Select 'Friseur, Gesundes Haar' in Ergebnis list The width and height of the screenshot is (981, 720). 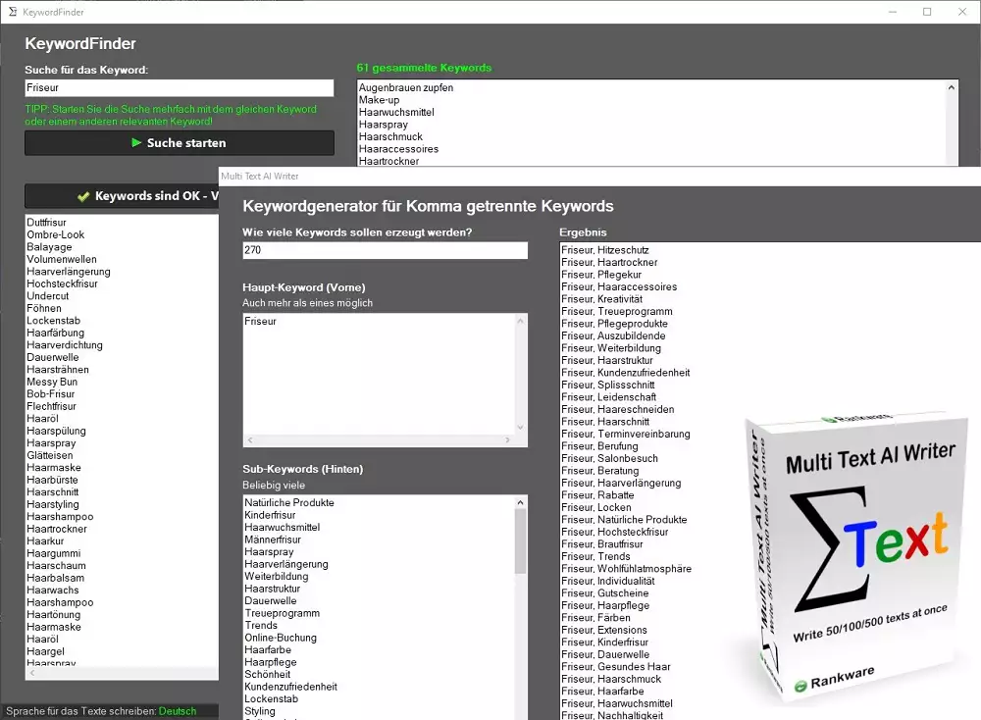point(616,667)
